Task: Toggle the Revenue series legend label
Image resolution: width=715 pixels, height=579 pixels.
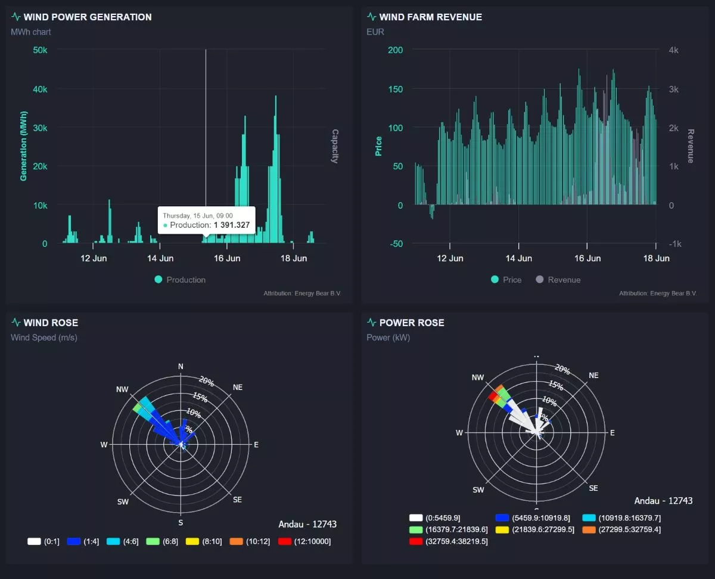Action: pos(564,280)
